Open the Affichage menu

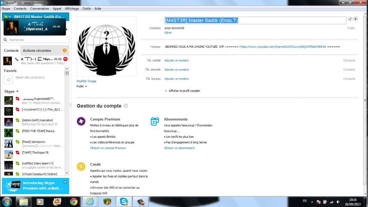(72, 9)
